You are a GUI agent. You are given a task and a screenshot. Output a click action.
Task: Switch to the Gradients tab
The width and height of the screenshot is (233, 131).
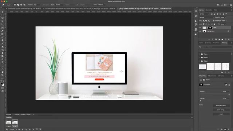216,43
